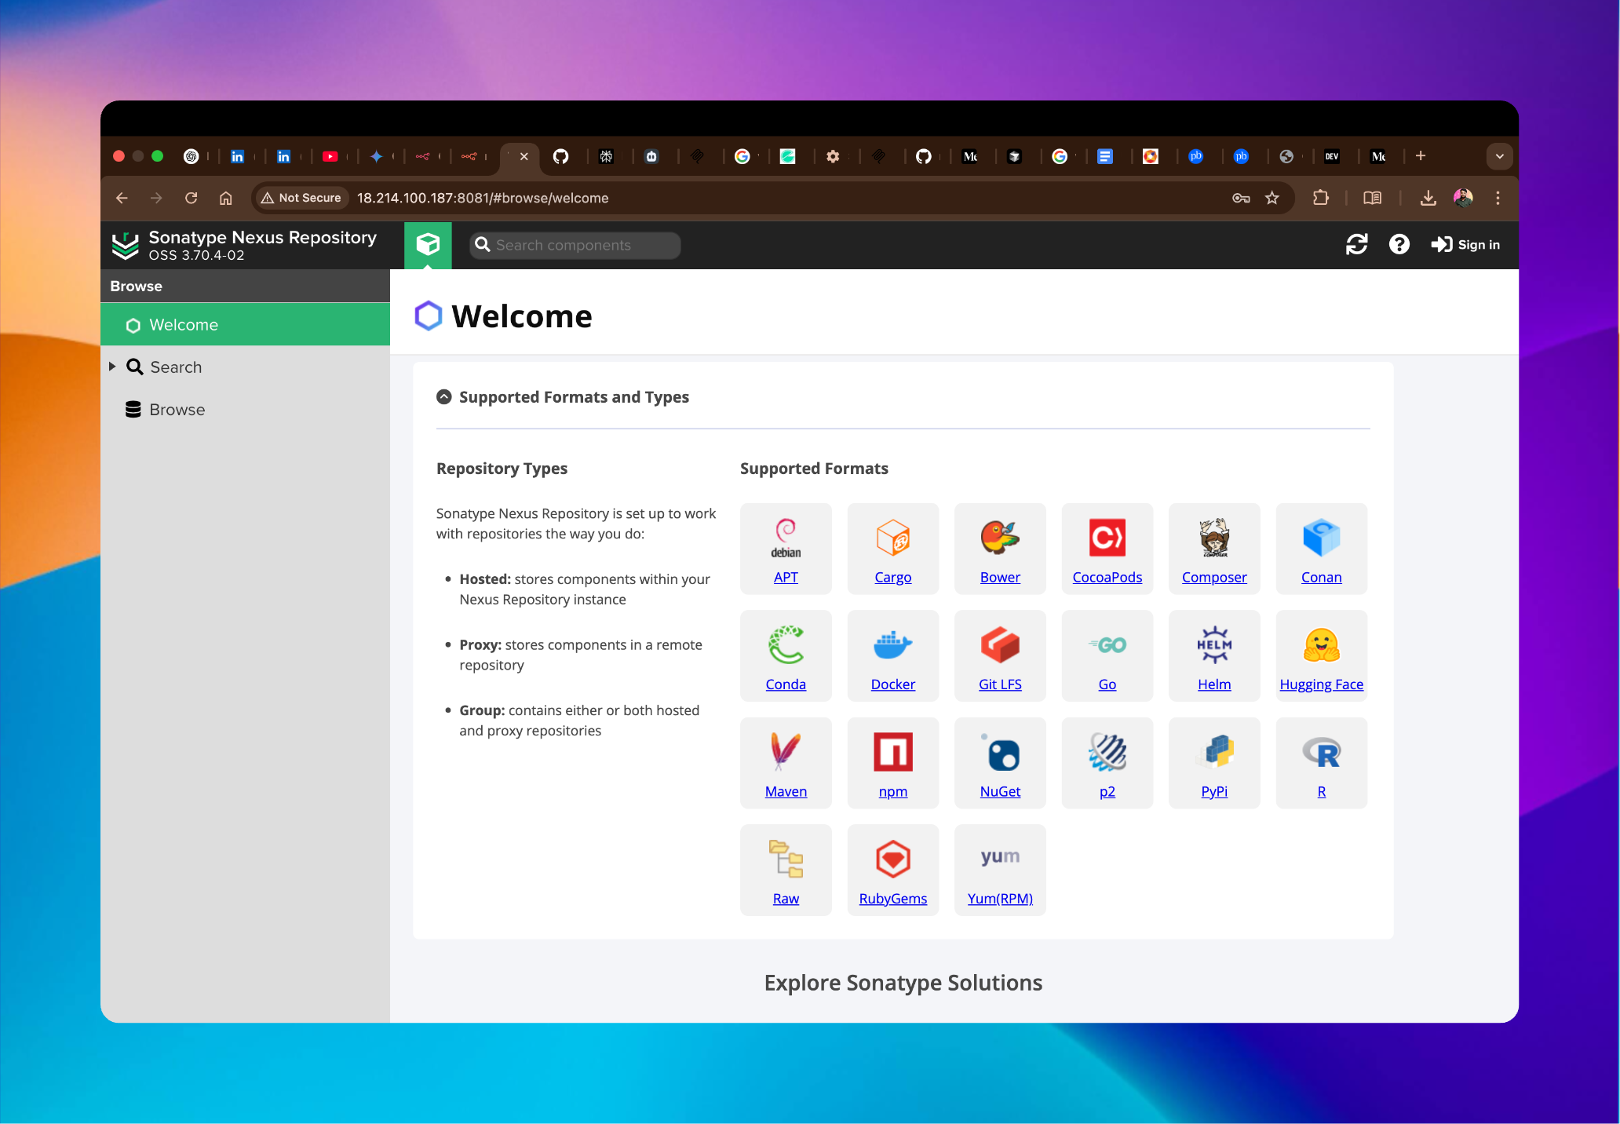Open the APT format link
The height and width of the screenshot is (1124, 1620).
[x=786, y=577]
